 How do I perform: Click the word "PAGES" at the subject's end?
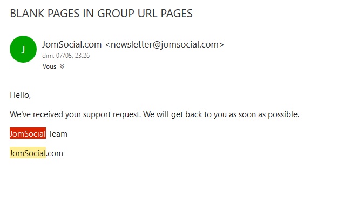[177, 14]
